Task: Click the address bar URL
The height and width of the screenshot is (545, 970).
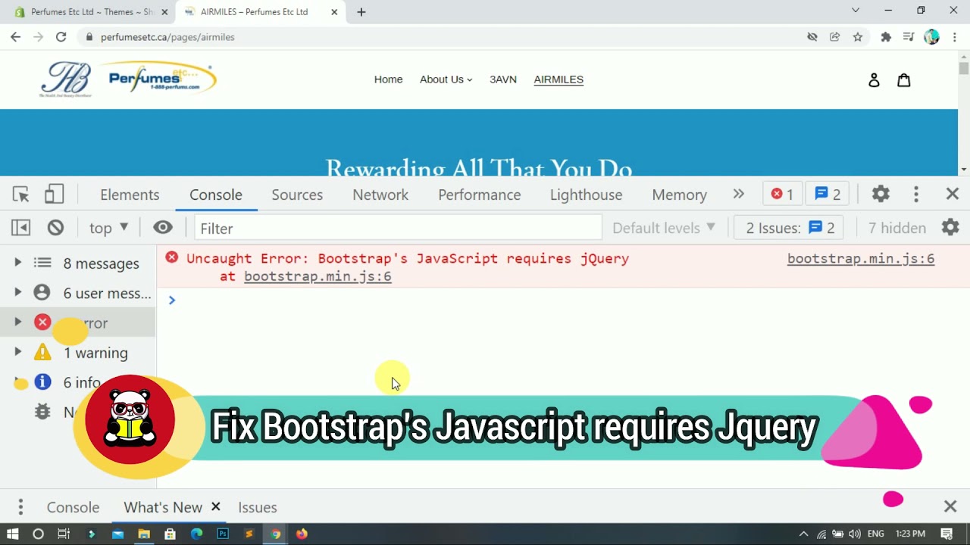Action: click(x=167, y=37)
